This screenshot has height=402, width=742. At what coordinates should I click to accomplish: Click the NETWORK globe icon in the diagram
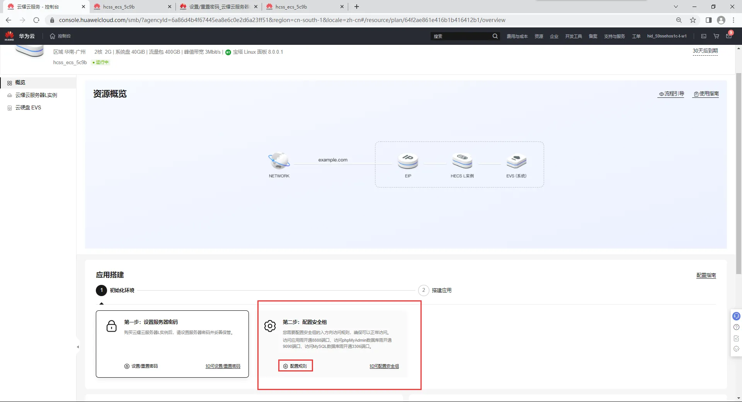tap(279, 161)
